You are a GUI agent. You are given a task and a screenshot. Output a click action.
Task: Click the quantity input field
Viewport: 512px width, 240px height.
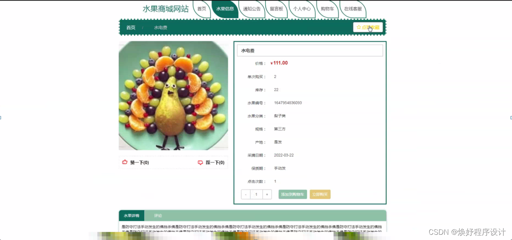coord(256,195)
